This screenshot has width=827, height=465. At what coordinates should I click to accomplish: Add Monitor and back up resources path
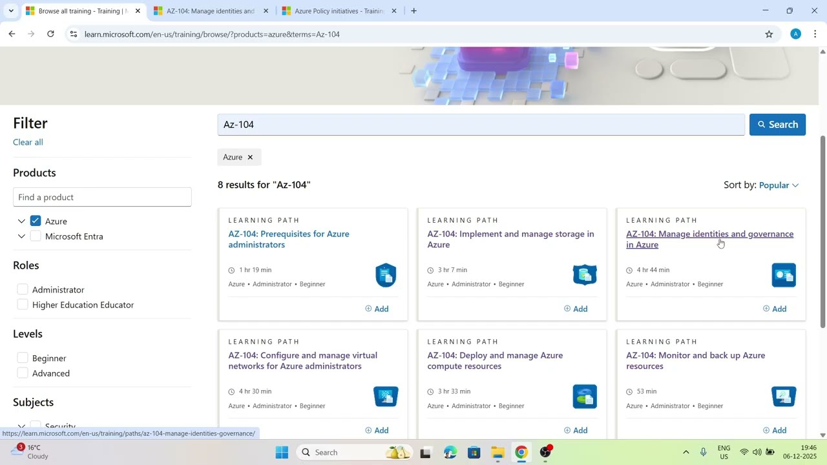point(775,430)
